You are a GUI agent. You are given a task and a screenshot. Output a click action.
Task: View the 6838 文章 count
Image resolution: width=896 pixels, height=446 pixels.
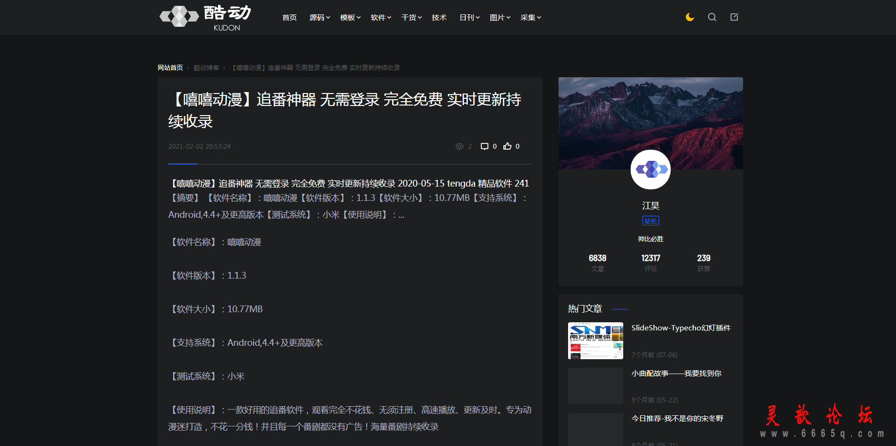pos(597,263)
